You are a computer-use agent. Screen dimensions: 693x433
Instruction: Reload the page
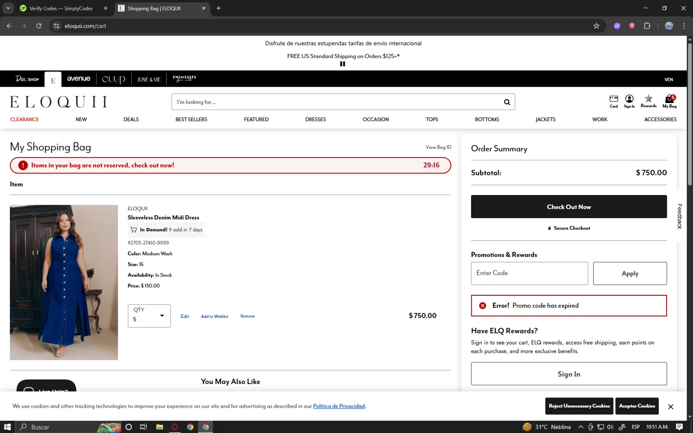[39, 26]
